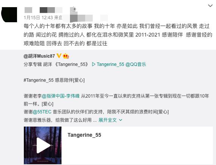Open the @胡洋Music87 profile link
The image size is (216, 165).
(x=39, y=56)
